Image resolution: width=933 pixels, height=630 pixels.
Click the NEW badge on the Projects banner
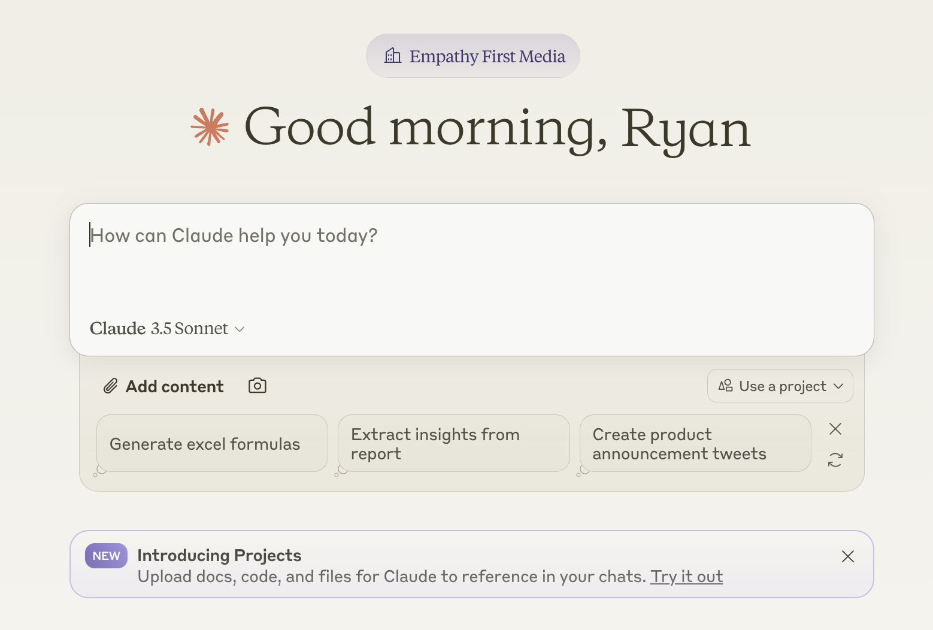pos(106,555)
